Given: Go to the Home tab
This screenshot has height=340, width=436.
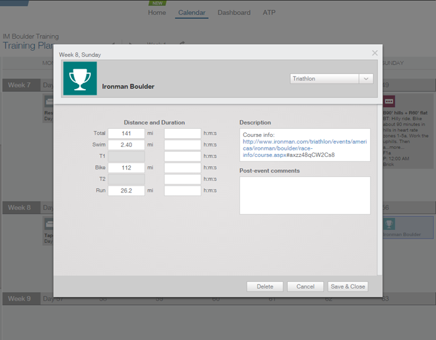Looking at the screenshot, I should (x=157, y=12).
